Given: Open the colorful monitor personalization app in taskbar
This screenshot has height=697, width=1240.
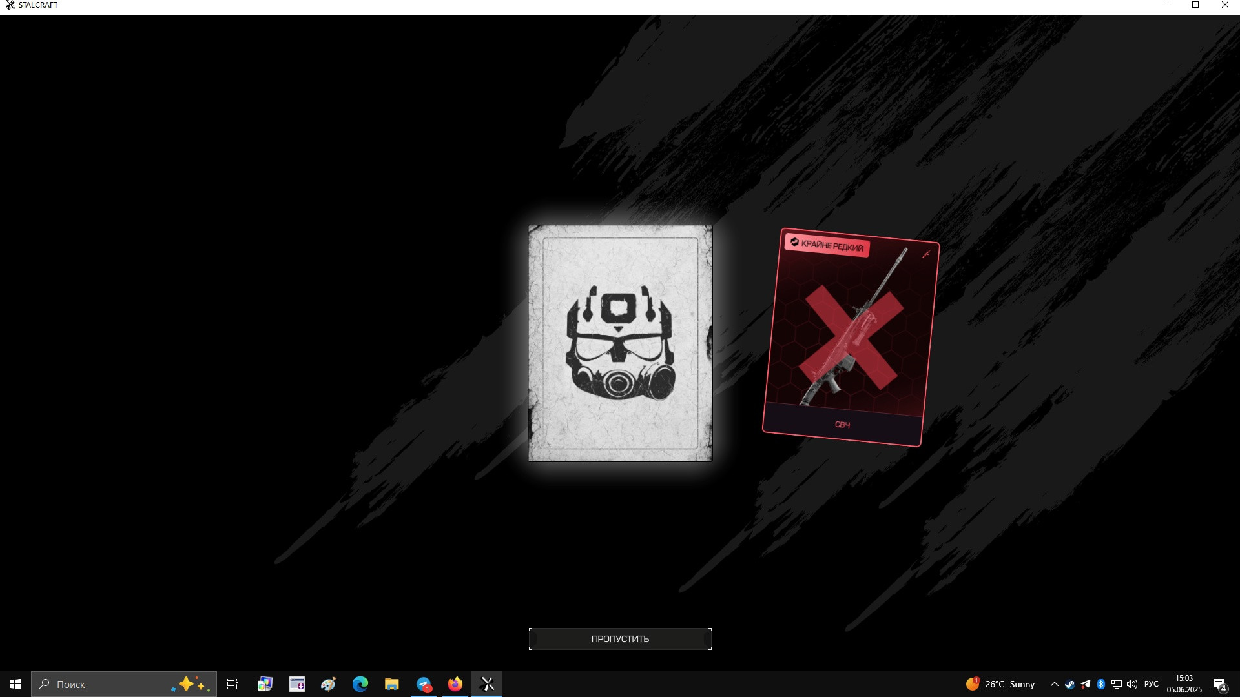Looking at the screenshot, I should [x=265, y=684].
